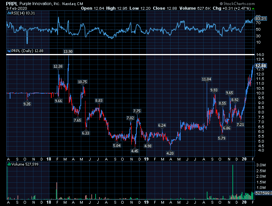Screen dimensions: 272x206
Task: Click the 4.98 low price label
Action: [148, 146]
